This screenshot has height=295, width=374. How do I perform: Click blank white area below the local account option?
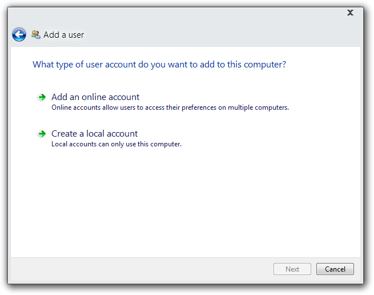click(183, 200)
